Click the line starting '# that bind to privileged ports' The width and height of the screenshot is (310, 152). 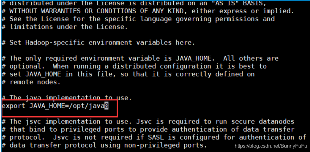point(148,129)
